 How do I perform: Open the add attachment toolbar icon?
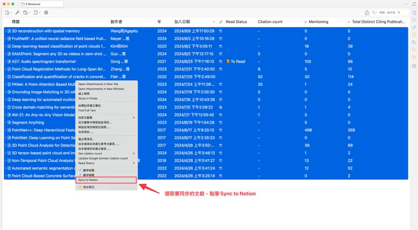click(26, 12)
